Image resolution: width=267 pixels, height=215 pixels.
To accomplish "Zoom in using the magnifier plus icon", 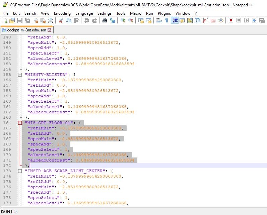I will tap(123, 21).
